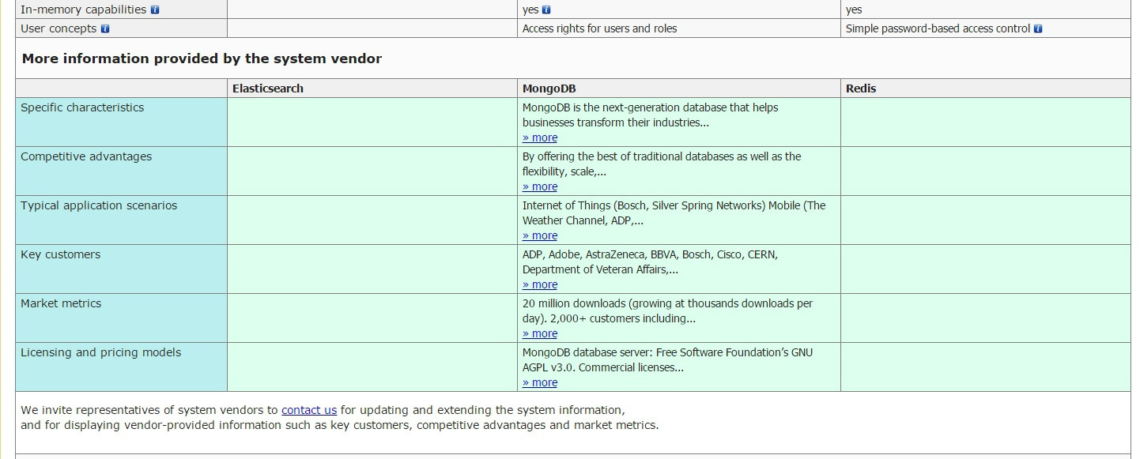Click 'Simple password-based access control' text
Image resolution: width=1140 pixels, height=459 pixels.
point(938,28)
